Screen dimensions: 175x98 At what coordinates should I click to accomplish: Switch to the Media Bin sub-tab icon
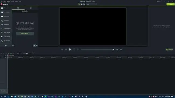(x=18, y=8)
